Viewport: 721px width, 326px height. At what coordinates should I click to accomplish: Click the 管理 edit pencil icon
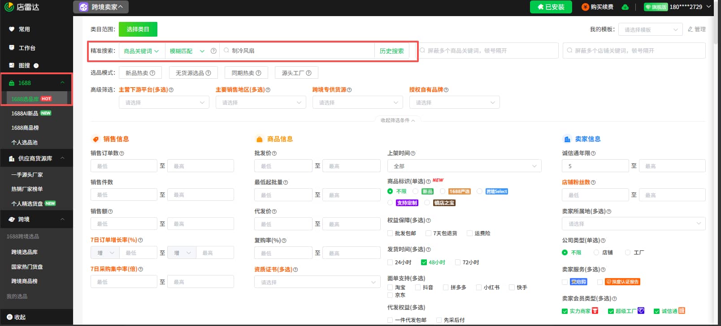pos(691,29)
